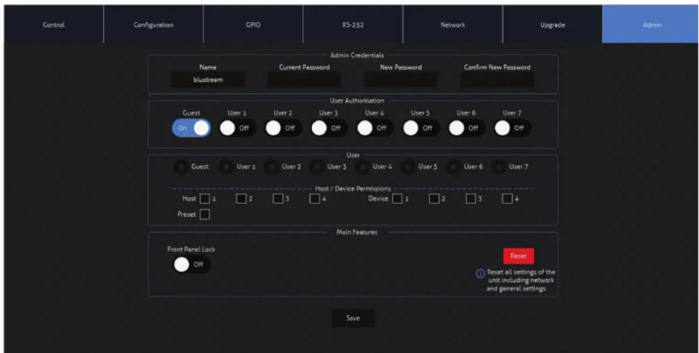Check the Device 2 permission box
The width and height of the screenshot is (699, 353).
pyautogui.click(x=434, y=198)
